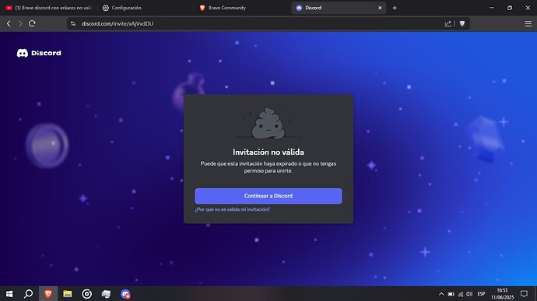Click the address bar URL discord.com/invite
This screenshot has height=301, width=537.
[x=117, y=23]
